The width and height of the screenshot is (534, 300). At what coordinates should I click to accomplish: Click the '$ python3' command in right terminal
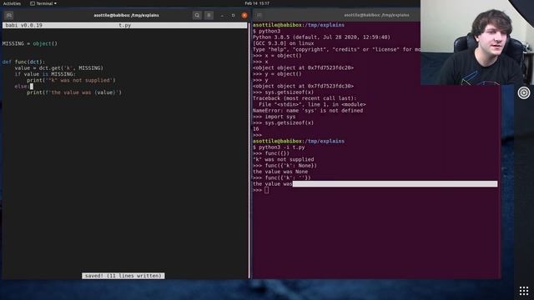pos(266,32)
